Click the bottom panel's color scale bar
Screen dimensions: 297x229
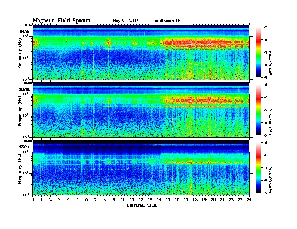pos(259,168)
